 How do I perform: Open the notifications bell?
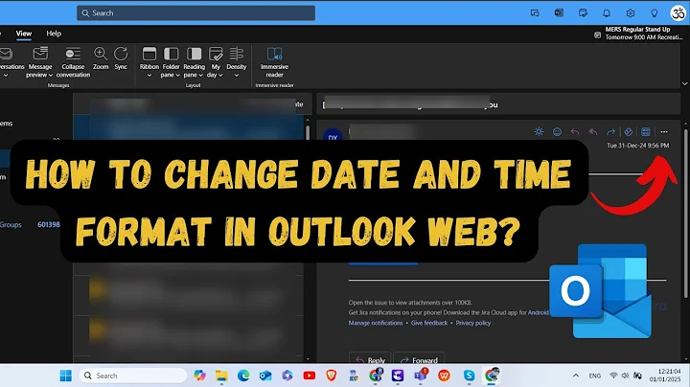[607, 13]
